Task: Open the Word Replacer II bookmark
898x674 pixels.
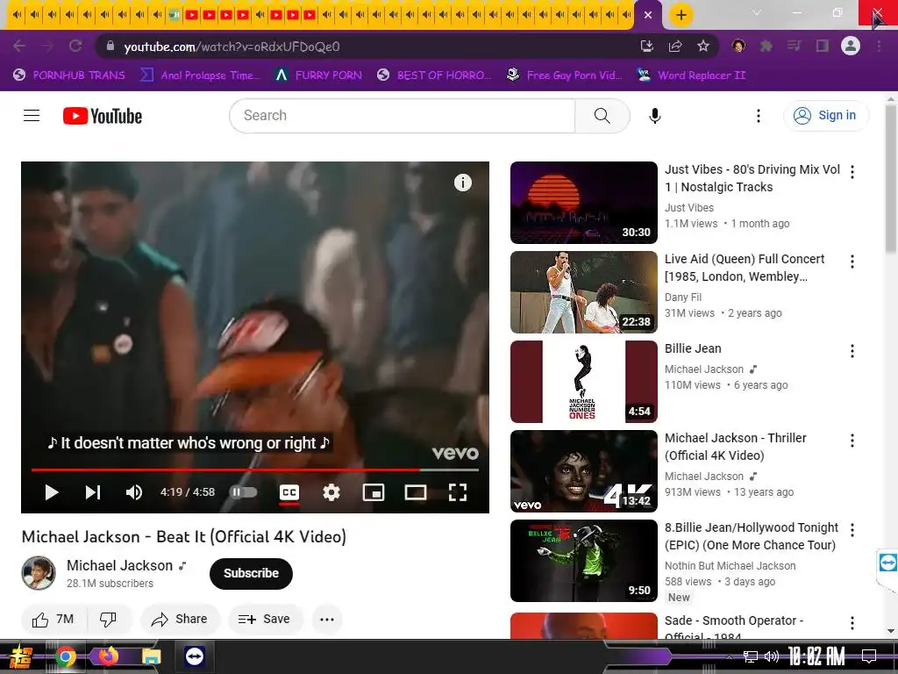Action: click(691, 75)
